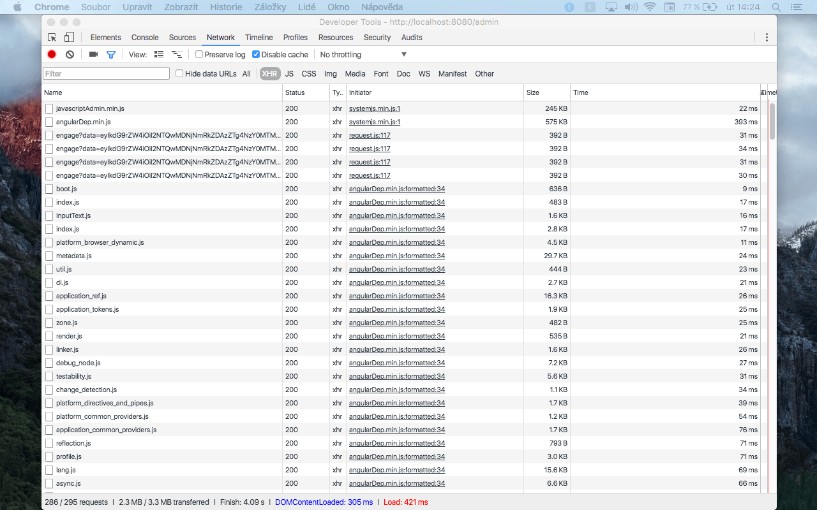This screenshot has height=510, width=817.
Task: Open the Historie menu in the menu bar
Action: [x=226, y=7]
